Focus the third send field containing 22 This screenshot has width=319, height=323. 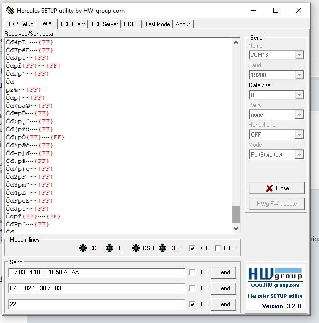tap(97, 304)
